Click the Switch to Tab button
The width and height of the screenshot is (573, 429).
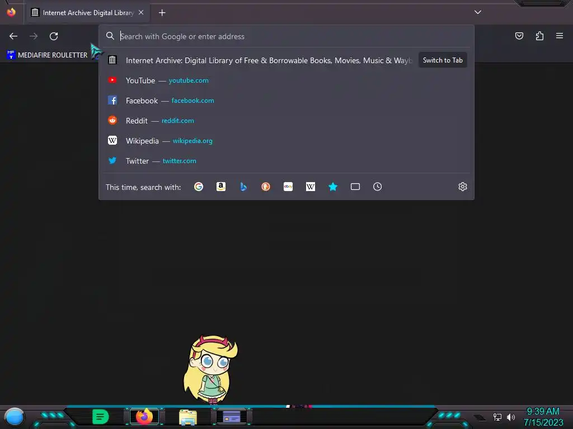443,60
